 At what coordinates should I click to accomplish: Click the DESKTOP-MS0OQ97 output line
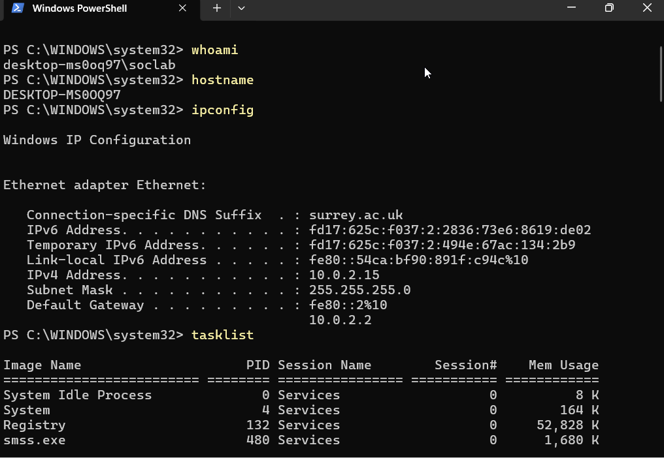[62, 95]
